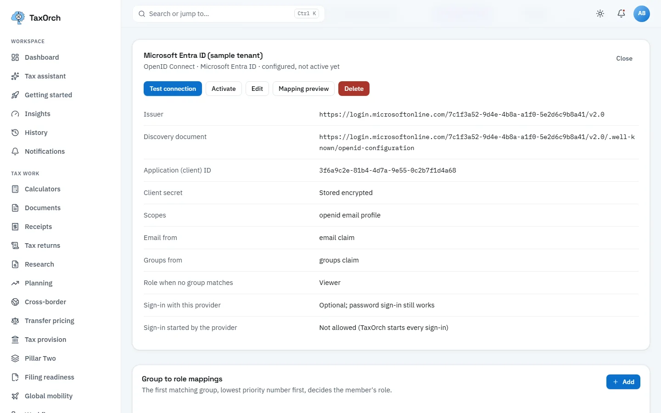Close the provider details panel
Screen dimensions: 661x413
624,58
